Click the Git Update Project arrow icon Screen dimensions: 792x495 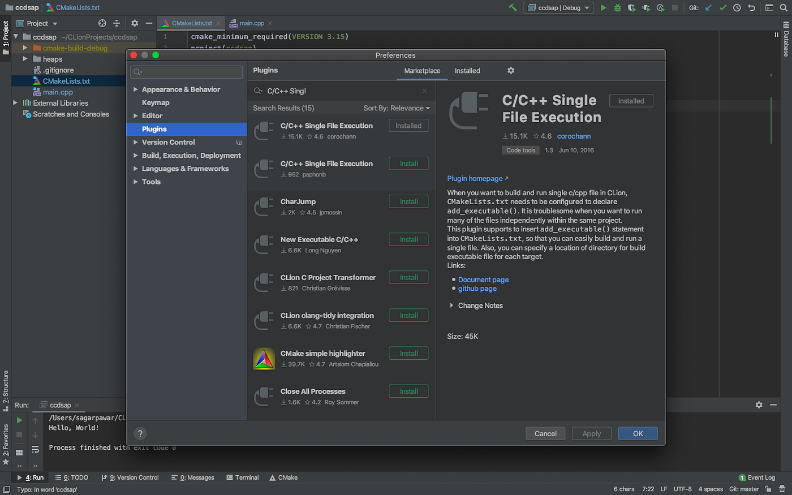pos(709,8)
